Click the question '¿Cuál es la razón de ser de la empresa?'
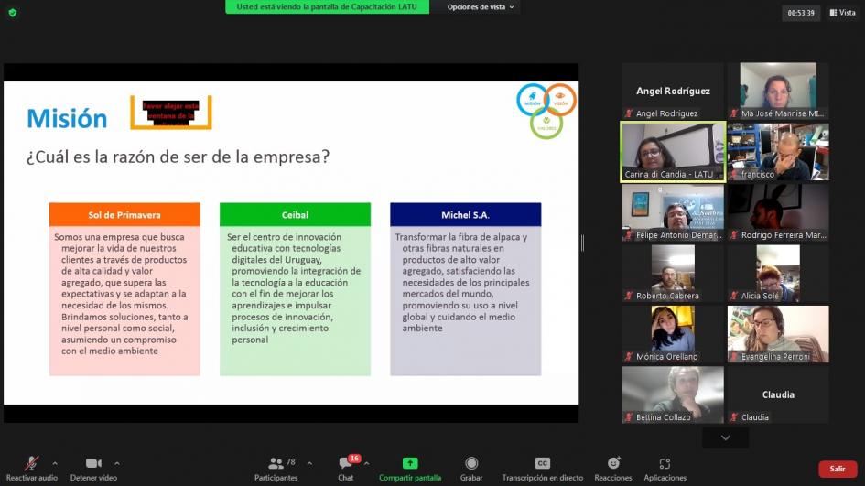This screenshot has width=865, height=486. pos(178,157)
